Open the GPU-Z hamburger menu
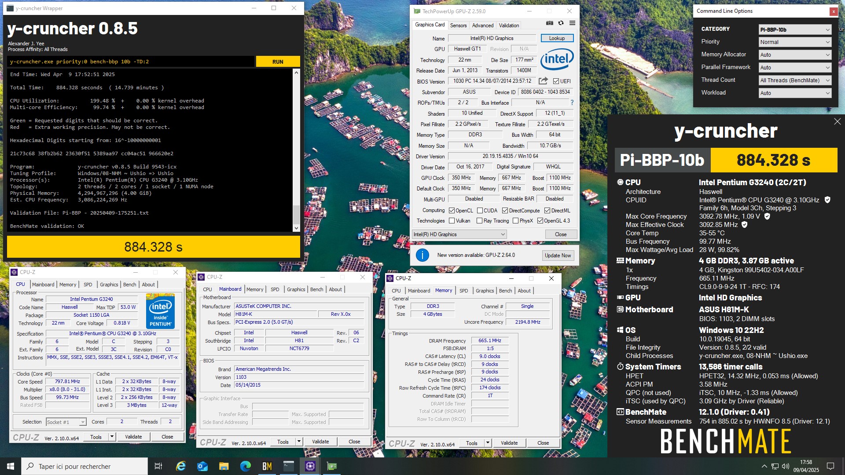 [x=572, y=23]
